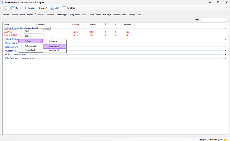Click the Import arrow icon
Viewport: 230px width, 141px height.
25,8
